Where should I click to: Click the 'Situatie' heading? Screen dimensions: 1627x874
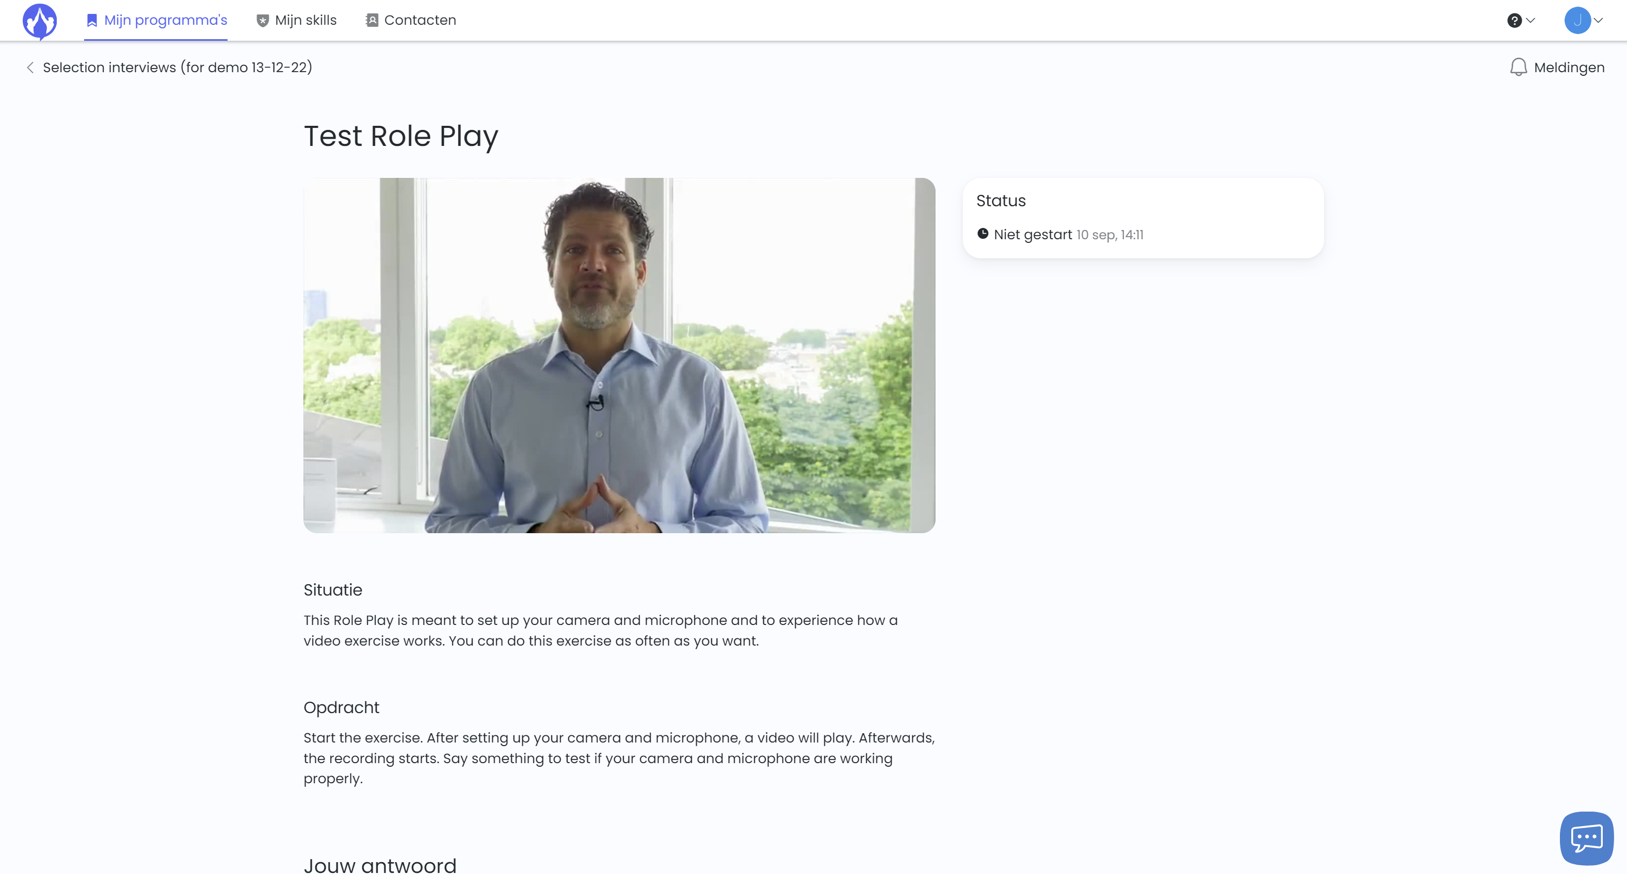point(333,590)
